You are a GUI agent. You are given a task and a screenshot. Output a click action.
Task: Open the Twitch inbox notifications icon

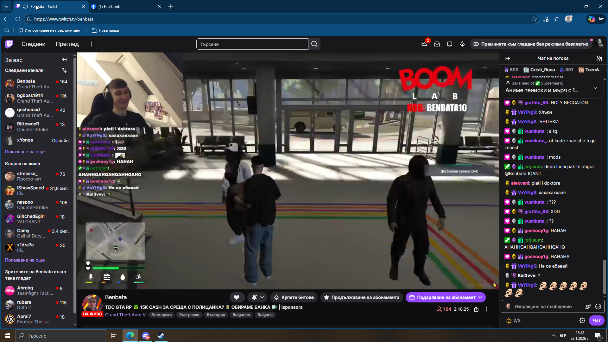(x=437, y=44)
